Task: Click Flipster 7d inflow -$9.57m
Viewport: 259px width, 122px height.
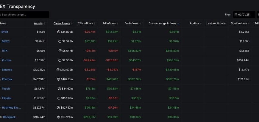Action: pos(113,98)
